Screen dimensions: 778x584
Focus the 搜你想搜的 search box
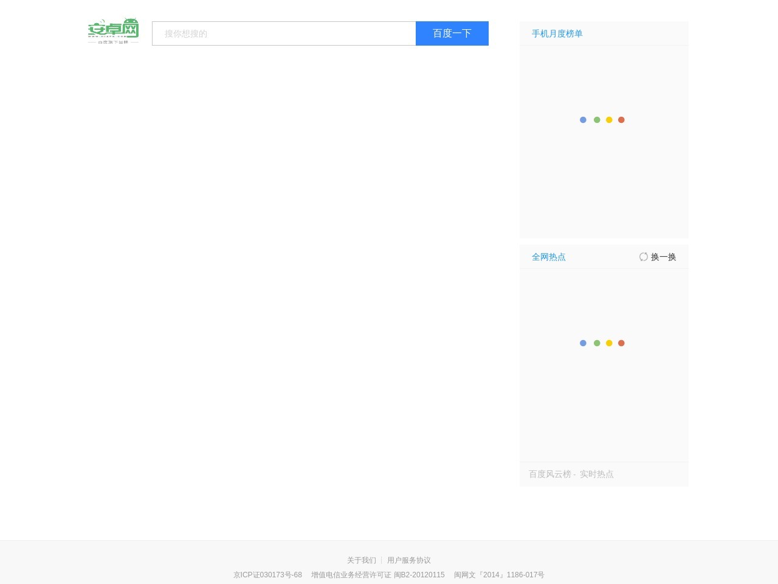coord(284,33)
